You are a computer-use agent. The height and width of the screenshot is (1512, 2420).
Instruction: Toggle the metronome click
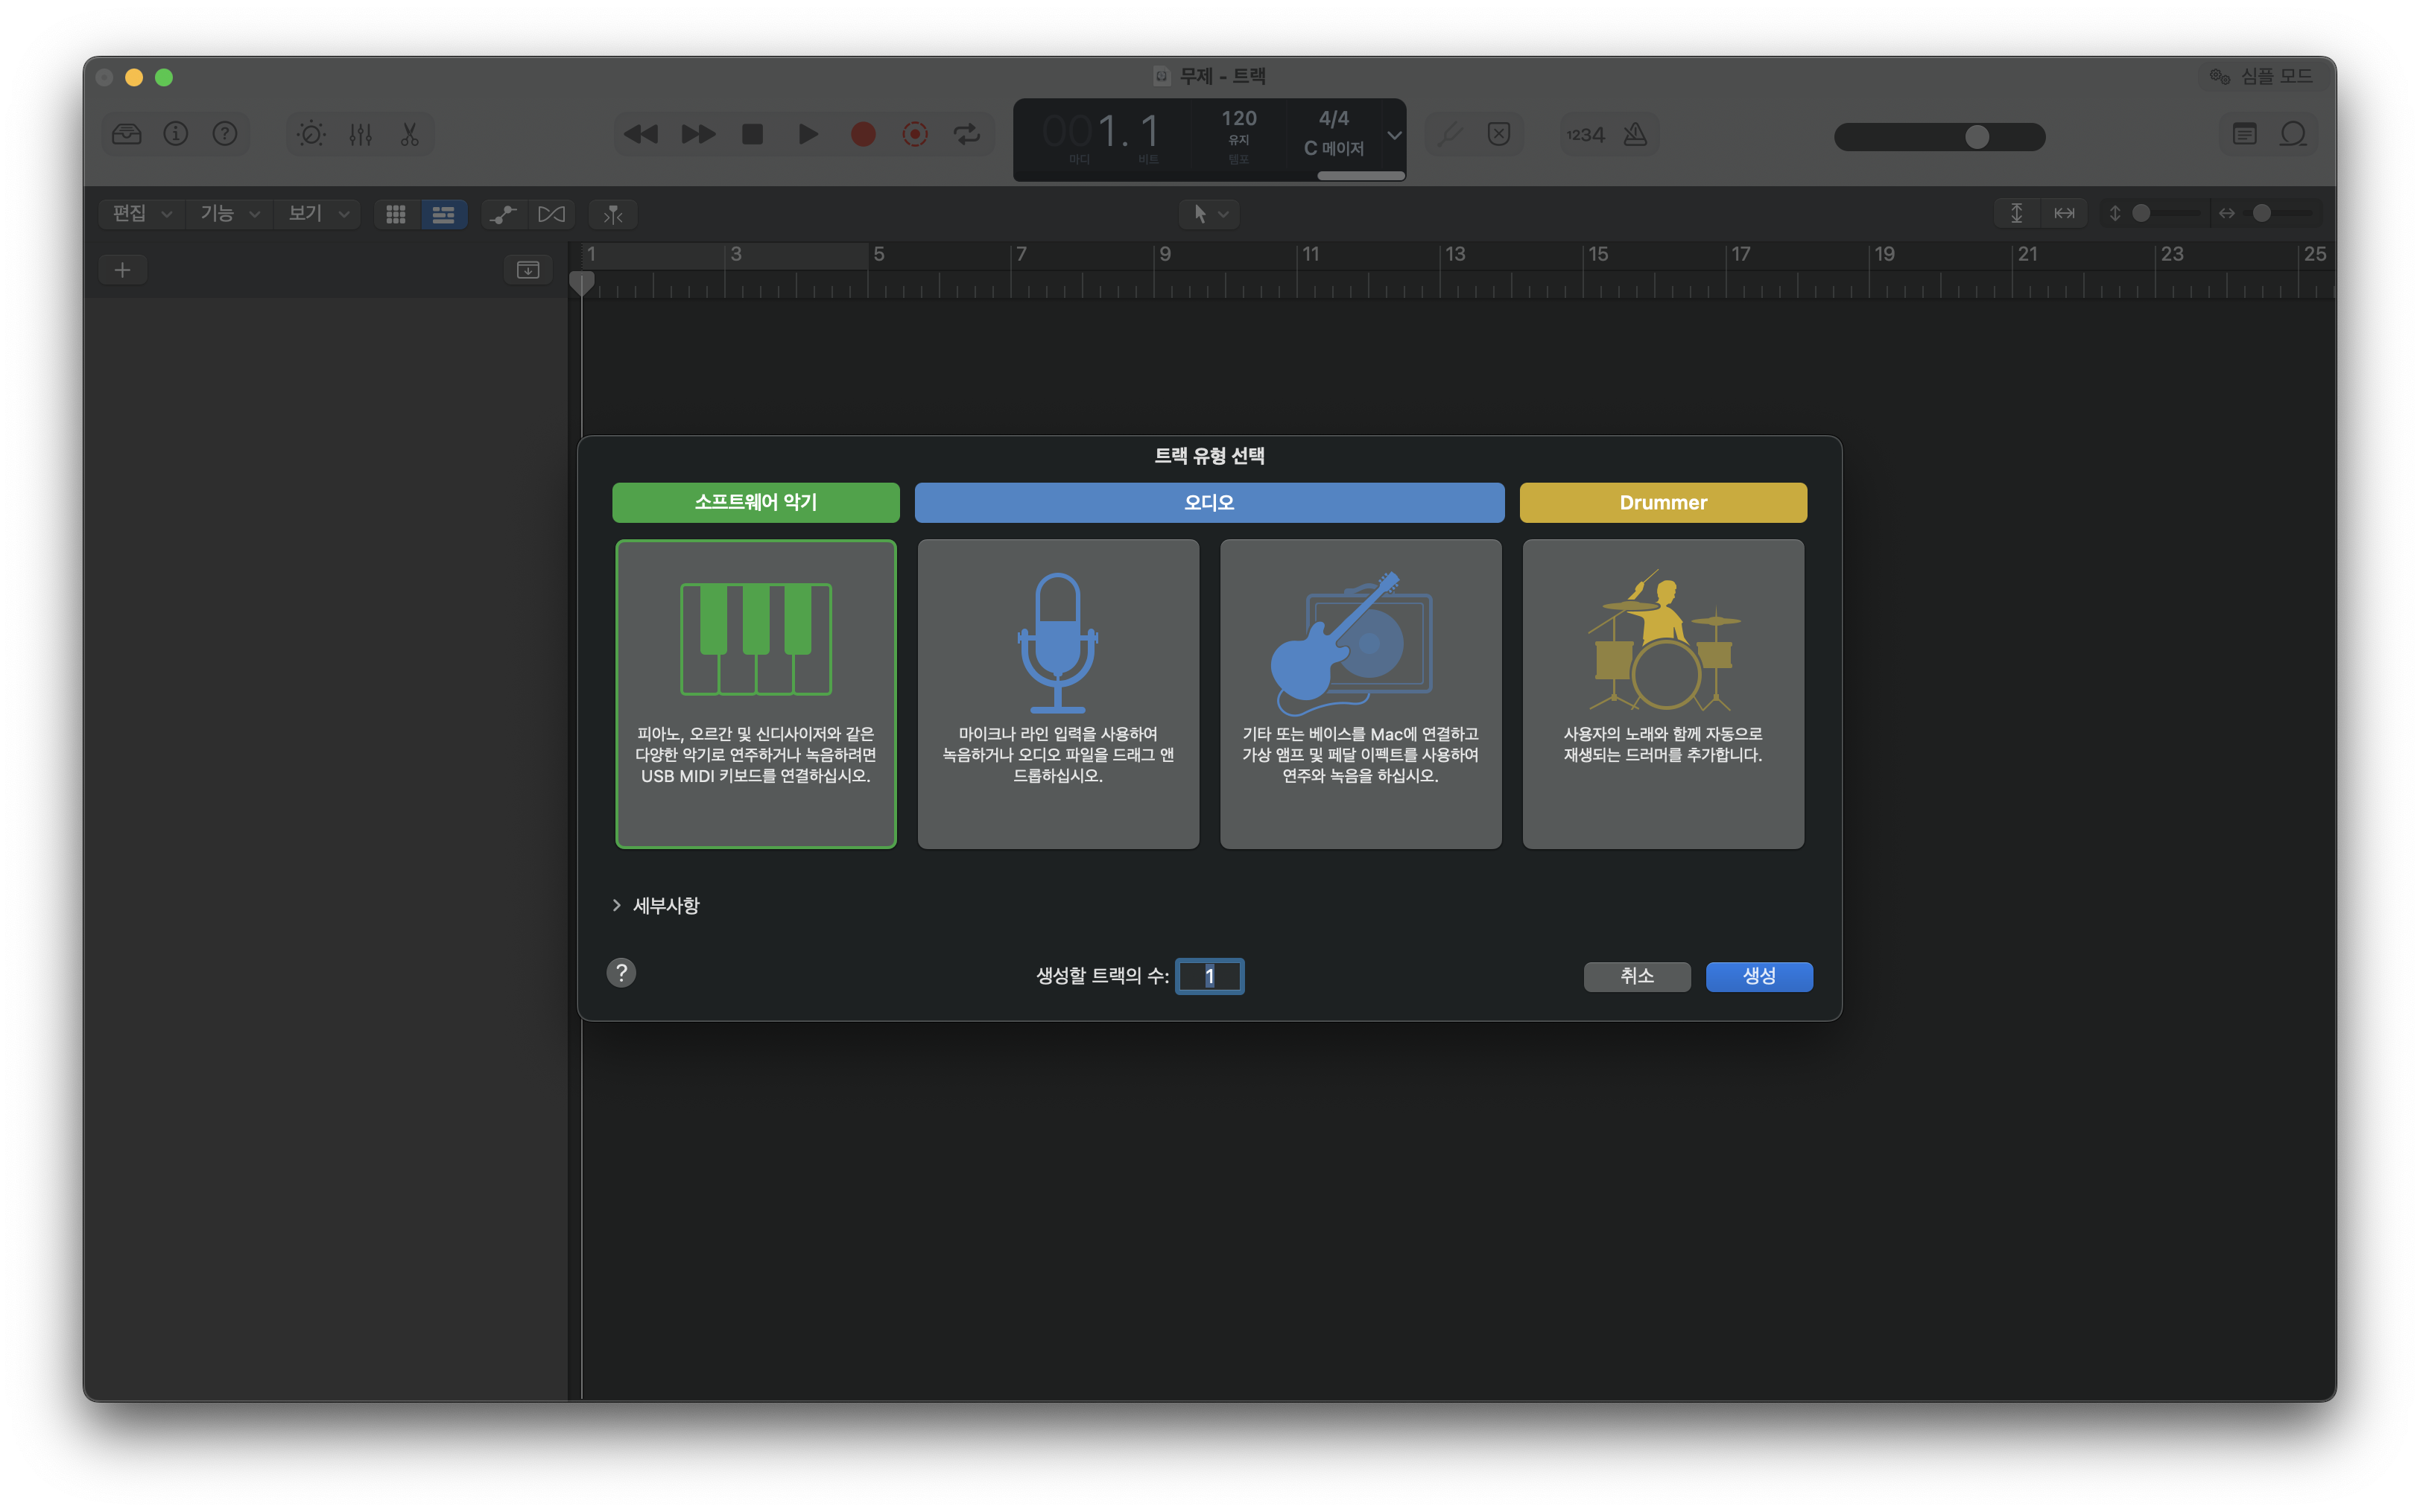(x=1635, y=134)
